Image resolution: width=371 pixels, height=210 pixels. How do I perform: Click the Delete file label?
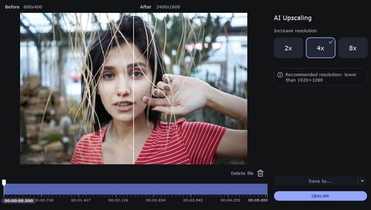point(242,173)
